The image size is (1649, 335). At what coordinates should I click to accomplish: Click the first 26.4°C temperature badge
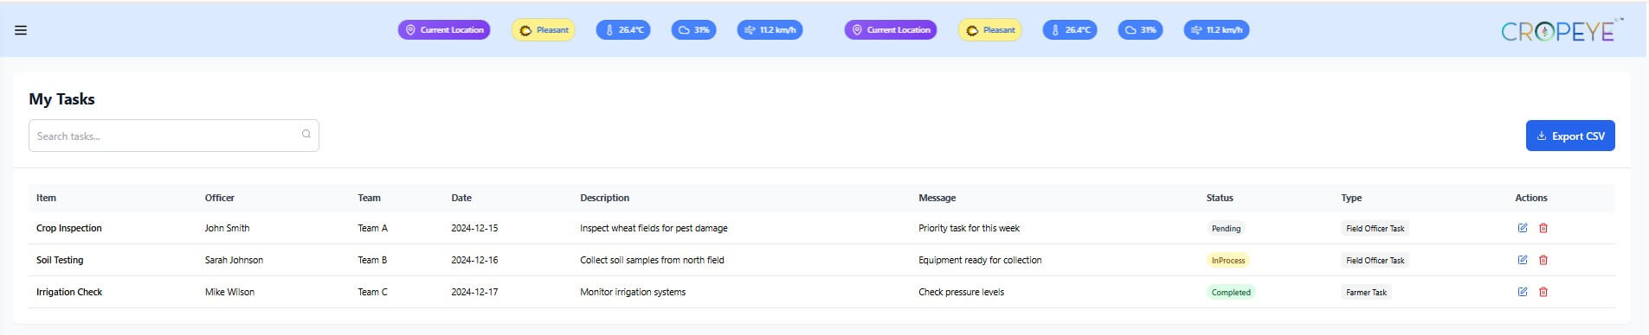click(623, 30)
